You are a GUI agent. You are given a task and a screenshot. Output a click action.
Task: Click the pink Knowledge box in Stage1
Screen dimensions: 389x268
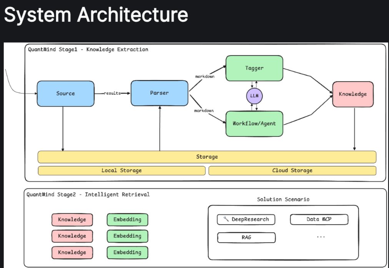coord(353,94)
